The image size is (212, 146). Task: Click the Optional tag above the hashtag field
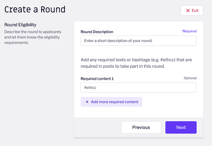(x=190, y=78)
